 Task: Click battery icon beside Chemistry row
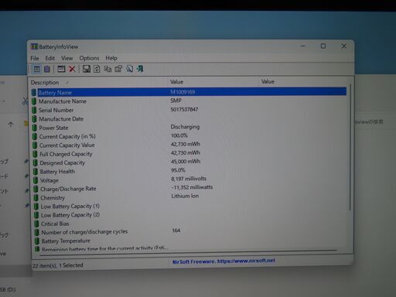(x=36, y=198)
